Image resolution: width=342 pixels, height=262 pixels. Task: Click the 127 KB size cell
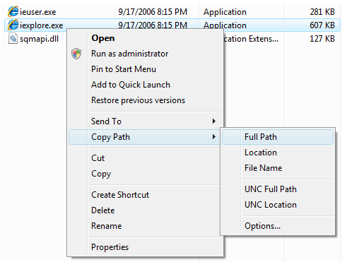click(322, 39)
